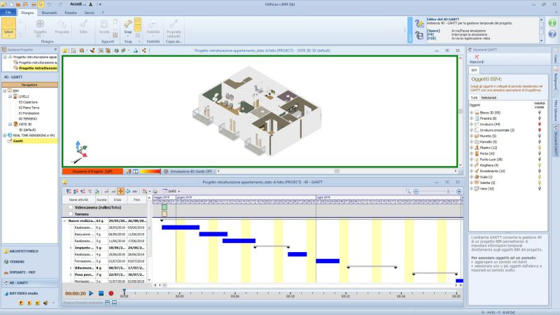Click the zoom-in plus icon of Gantt zoom
The height and width of the screenshot is (315, 560).
tap(459, 191)
